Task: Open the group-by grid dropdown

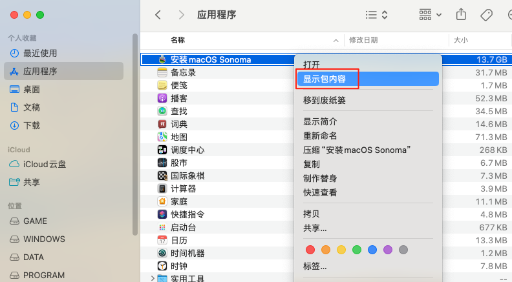Action: pos(430,14)
